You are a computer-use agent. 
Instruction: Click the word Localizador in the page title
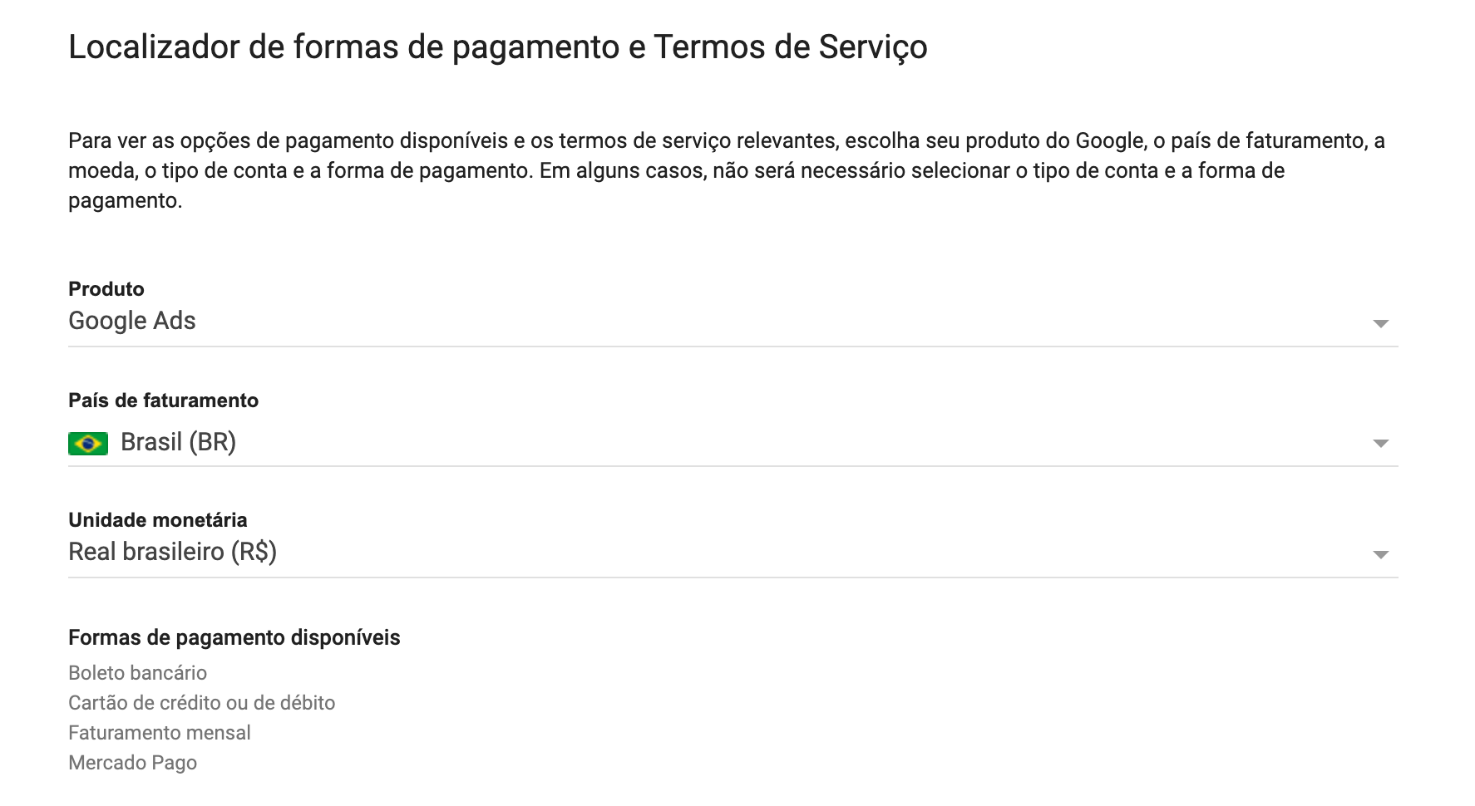tap(154, 47)
